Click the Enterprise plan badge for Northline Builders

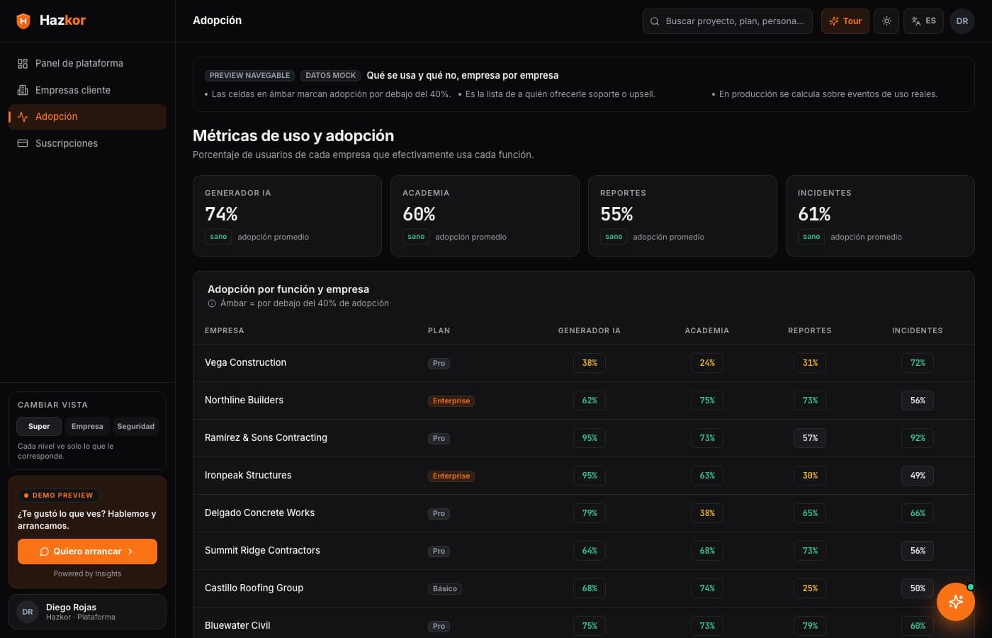tap(451, 401)
